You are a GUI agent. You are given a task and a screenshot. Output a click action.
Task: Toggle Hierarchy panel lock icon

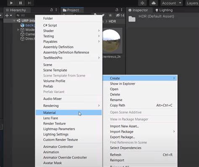coord(51,10)
